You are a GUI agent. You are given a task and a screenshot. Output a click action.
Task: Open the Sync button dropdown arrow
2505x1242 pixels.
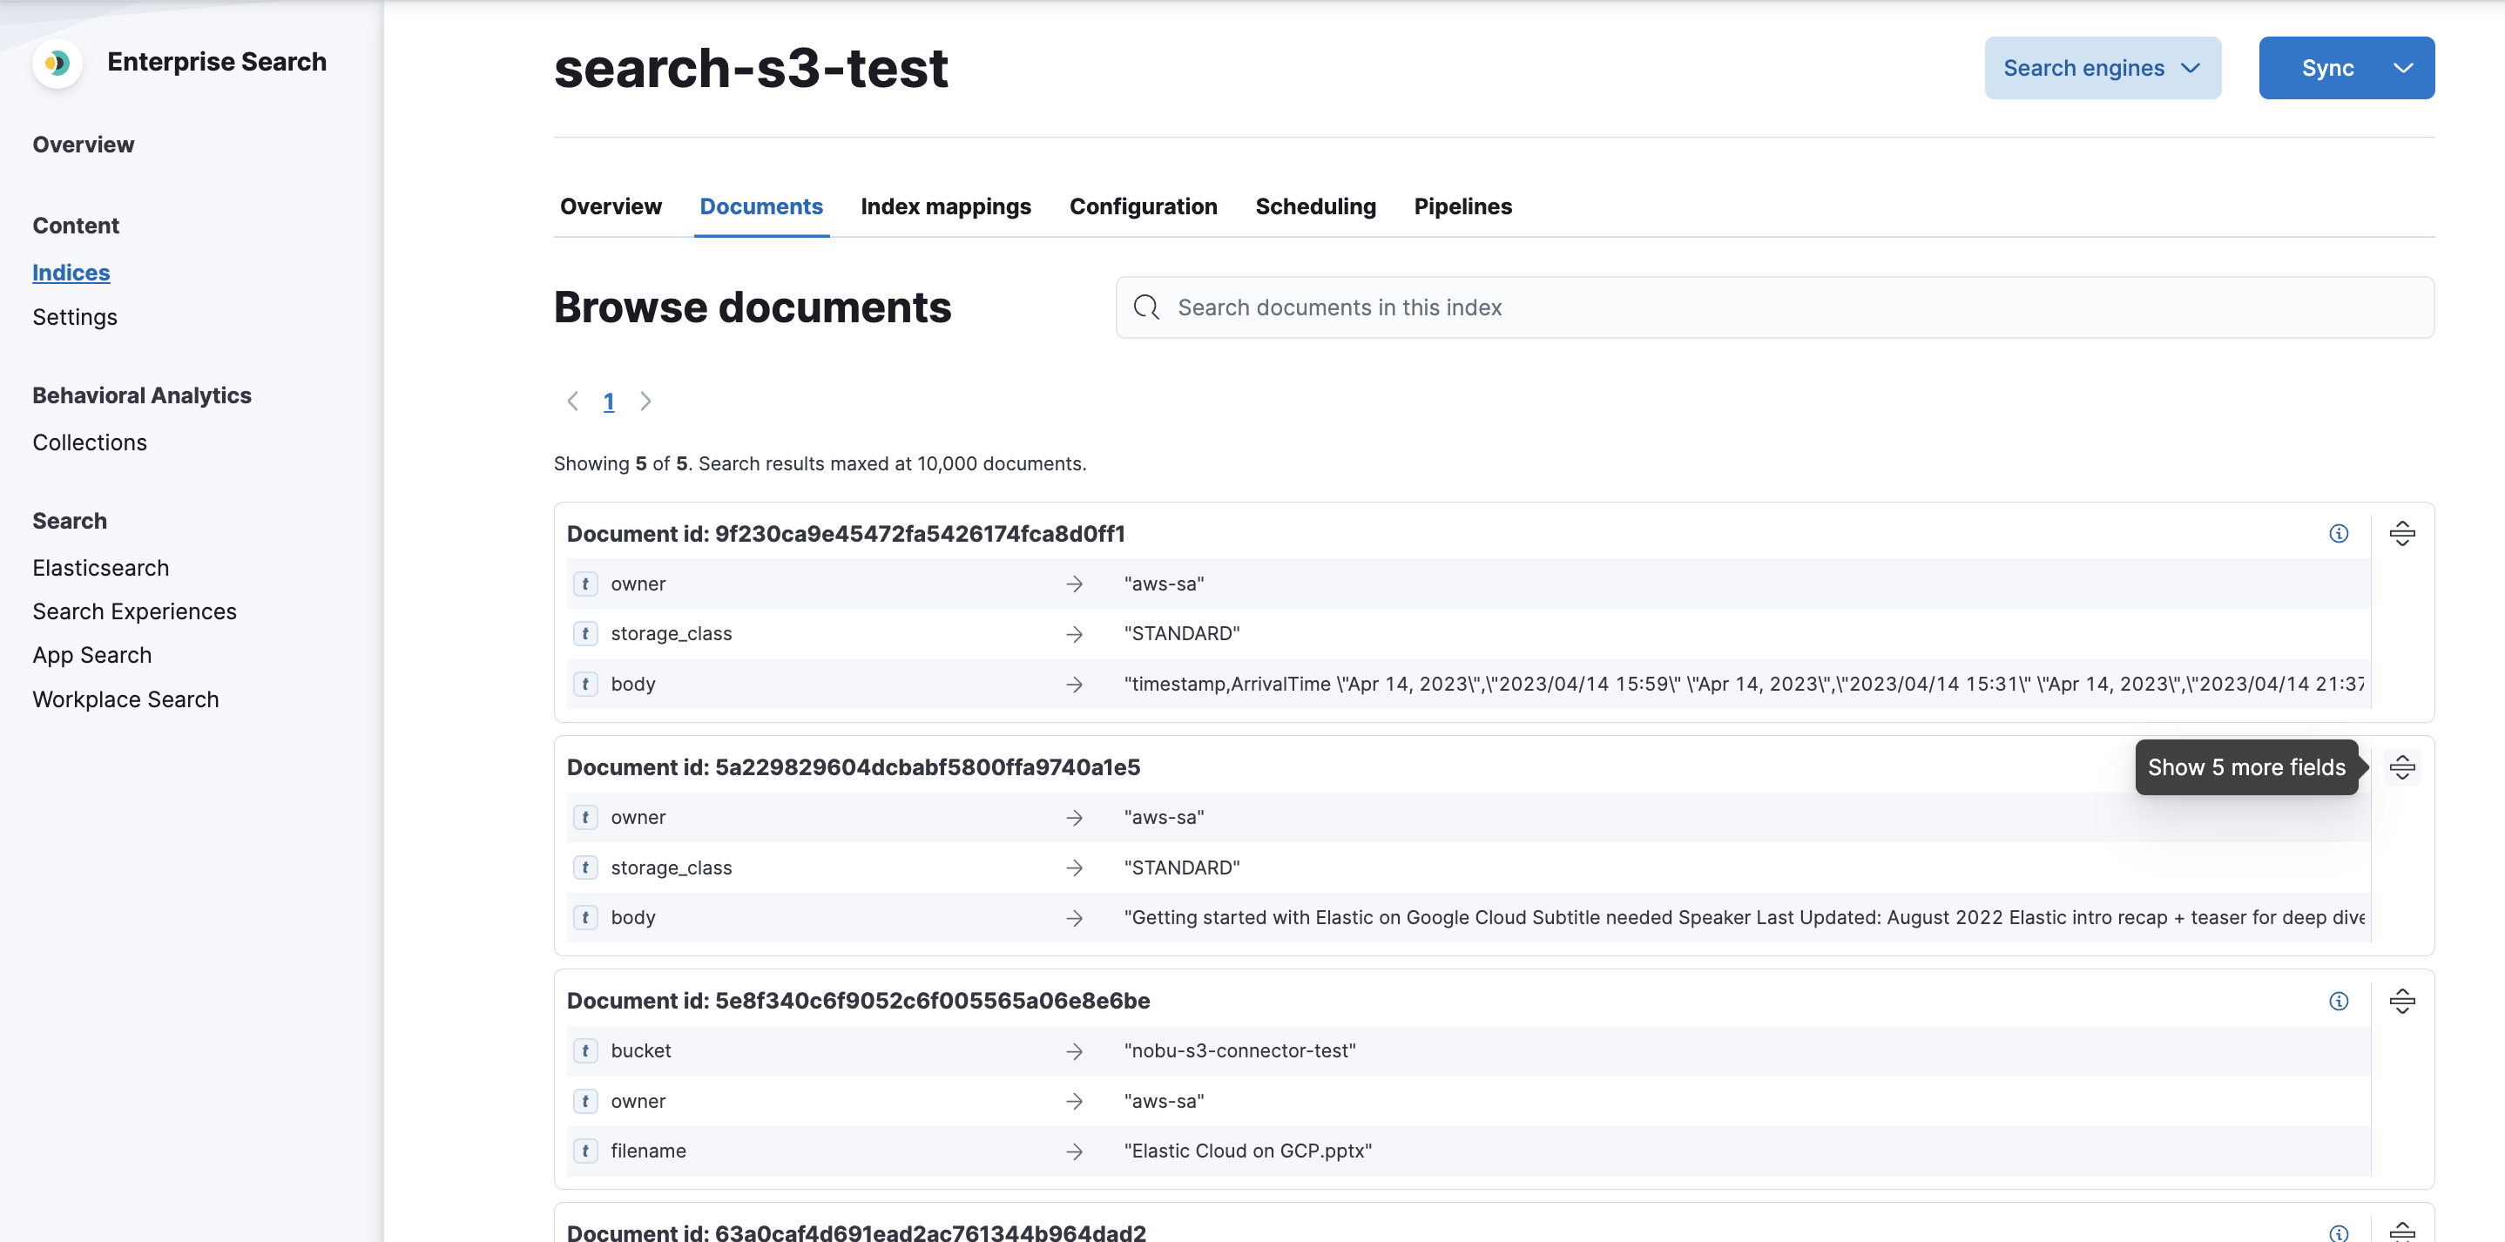pyautogui.click(x=2402, y=68)
